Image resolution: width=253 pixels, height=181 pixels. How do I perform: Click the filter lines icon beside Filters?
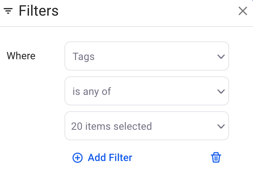[8, 11]
